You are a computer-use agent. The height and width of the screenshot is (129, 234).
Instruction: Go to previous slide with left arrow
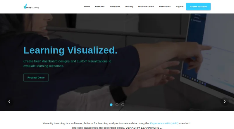(9, 102)
